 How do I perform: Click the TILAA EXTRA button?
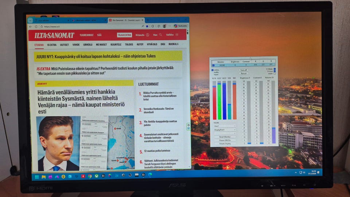[x=124, y=35]
